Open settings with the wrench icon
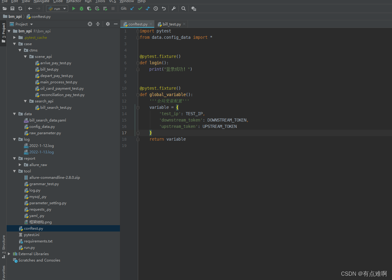This screenshot has height=280, width=392. [x=174, y=8]
